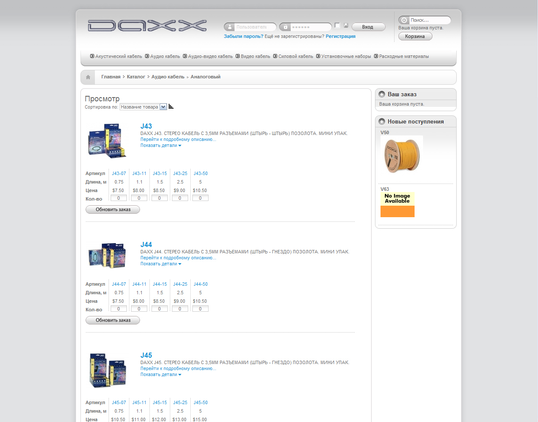
Task: Click the search icon next to Поиск
Action: tap(404, 20)
